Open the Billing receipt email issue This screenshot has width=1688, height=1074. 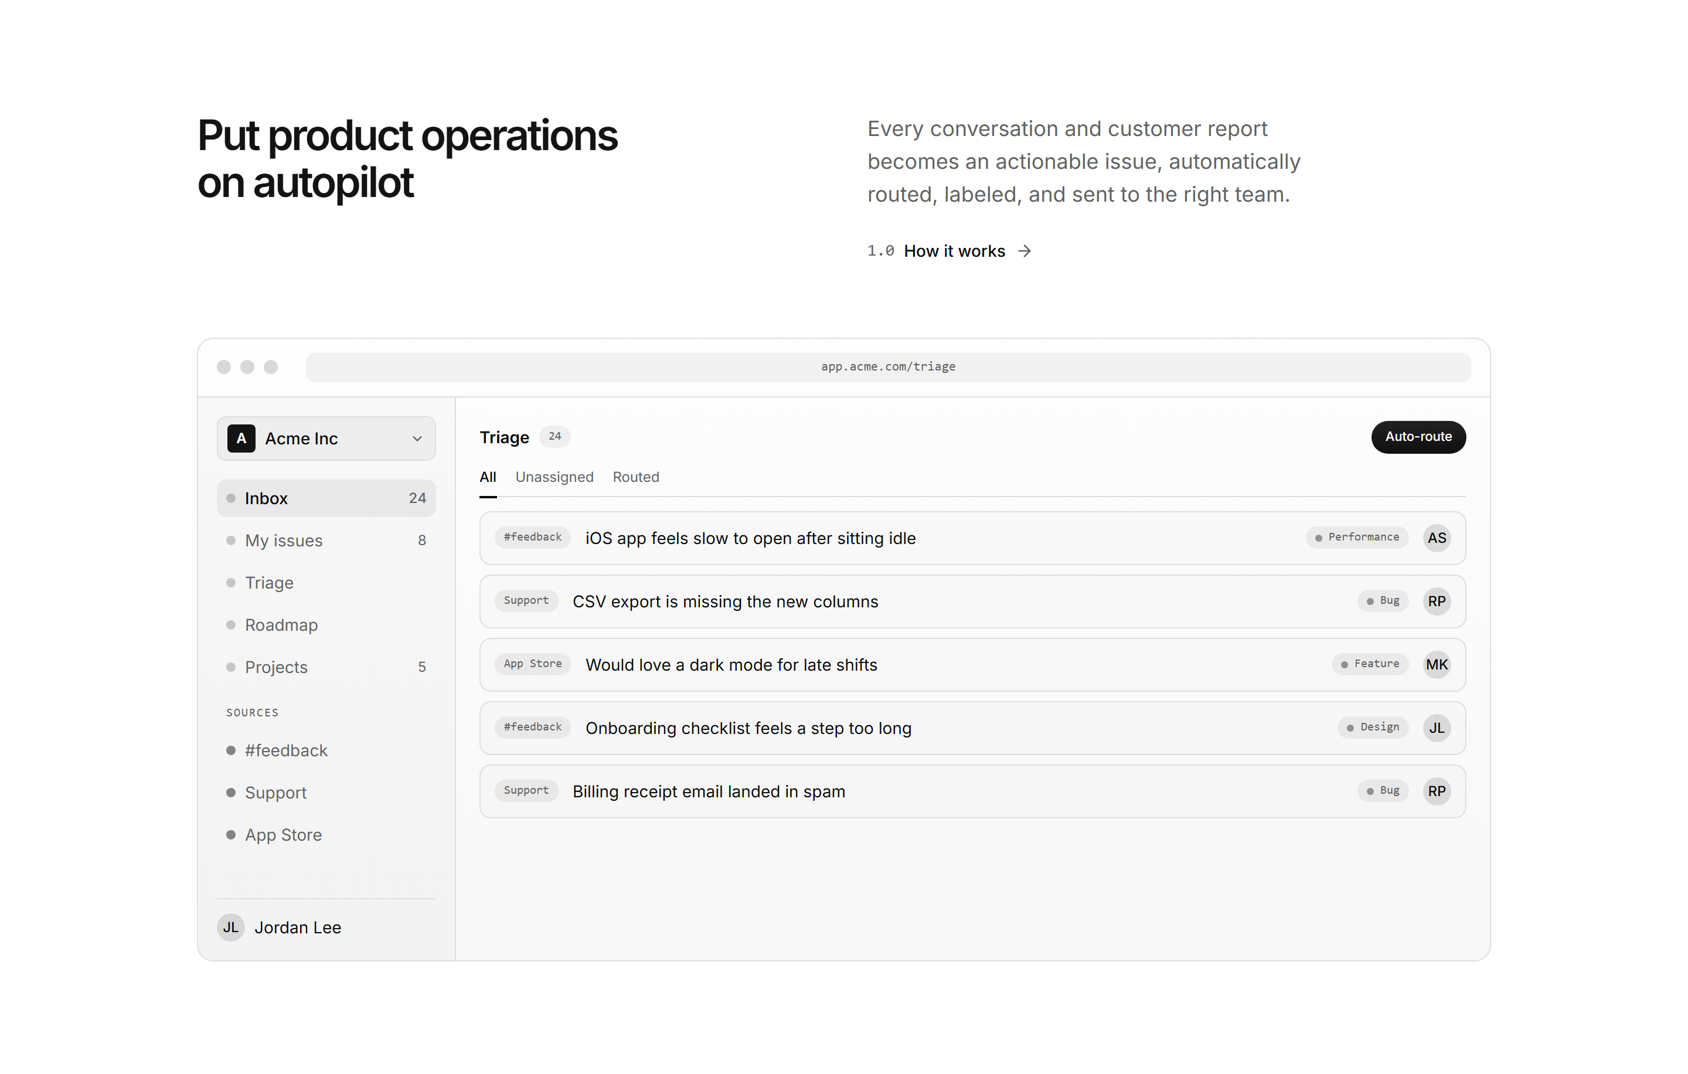pyautogui.click(x=972, y=791)
